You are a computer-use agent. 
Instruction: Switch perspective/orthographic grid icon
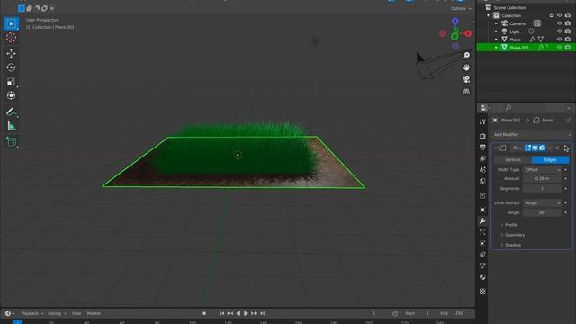[x=466, y=92]
